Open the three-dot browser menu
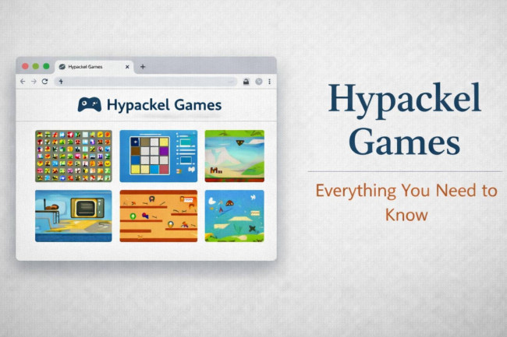This screenshot has height=337, width=507. pos(269,81)
